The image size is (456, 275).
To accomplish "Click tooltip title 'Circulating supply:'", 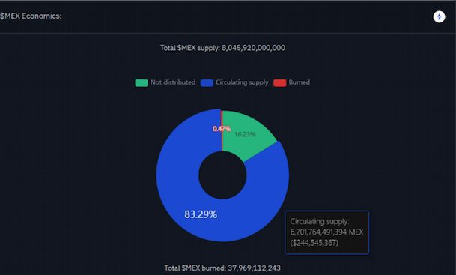I will click(319, 222).
